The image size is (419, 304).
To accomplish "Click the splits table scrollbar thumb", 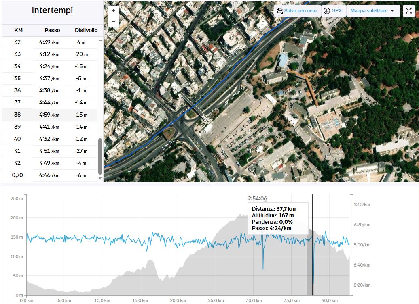I will tap(100, 156).
